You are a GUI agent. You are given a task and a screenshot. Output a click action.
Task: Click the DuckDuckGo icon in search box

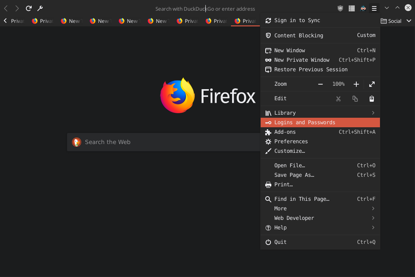click(x=77, y=142)
